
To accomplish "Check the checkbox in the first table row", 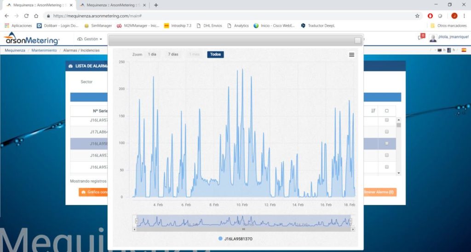I will tap(386, 120).
